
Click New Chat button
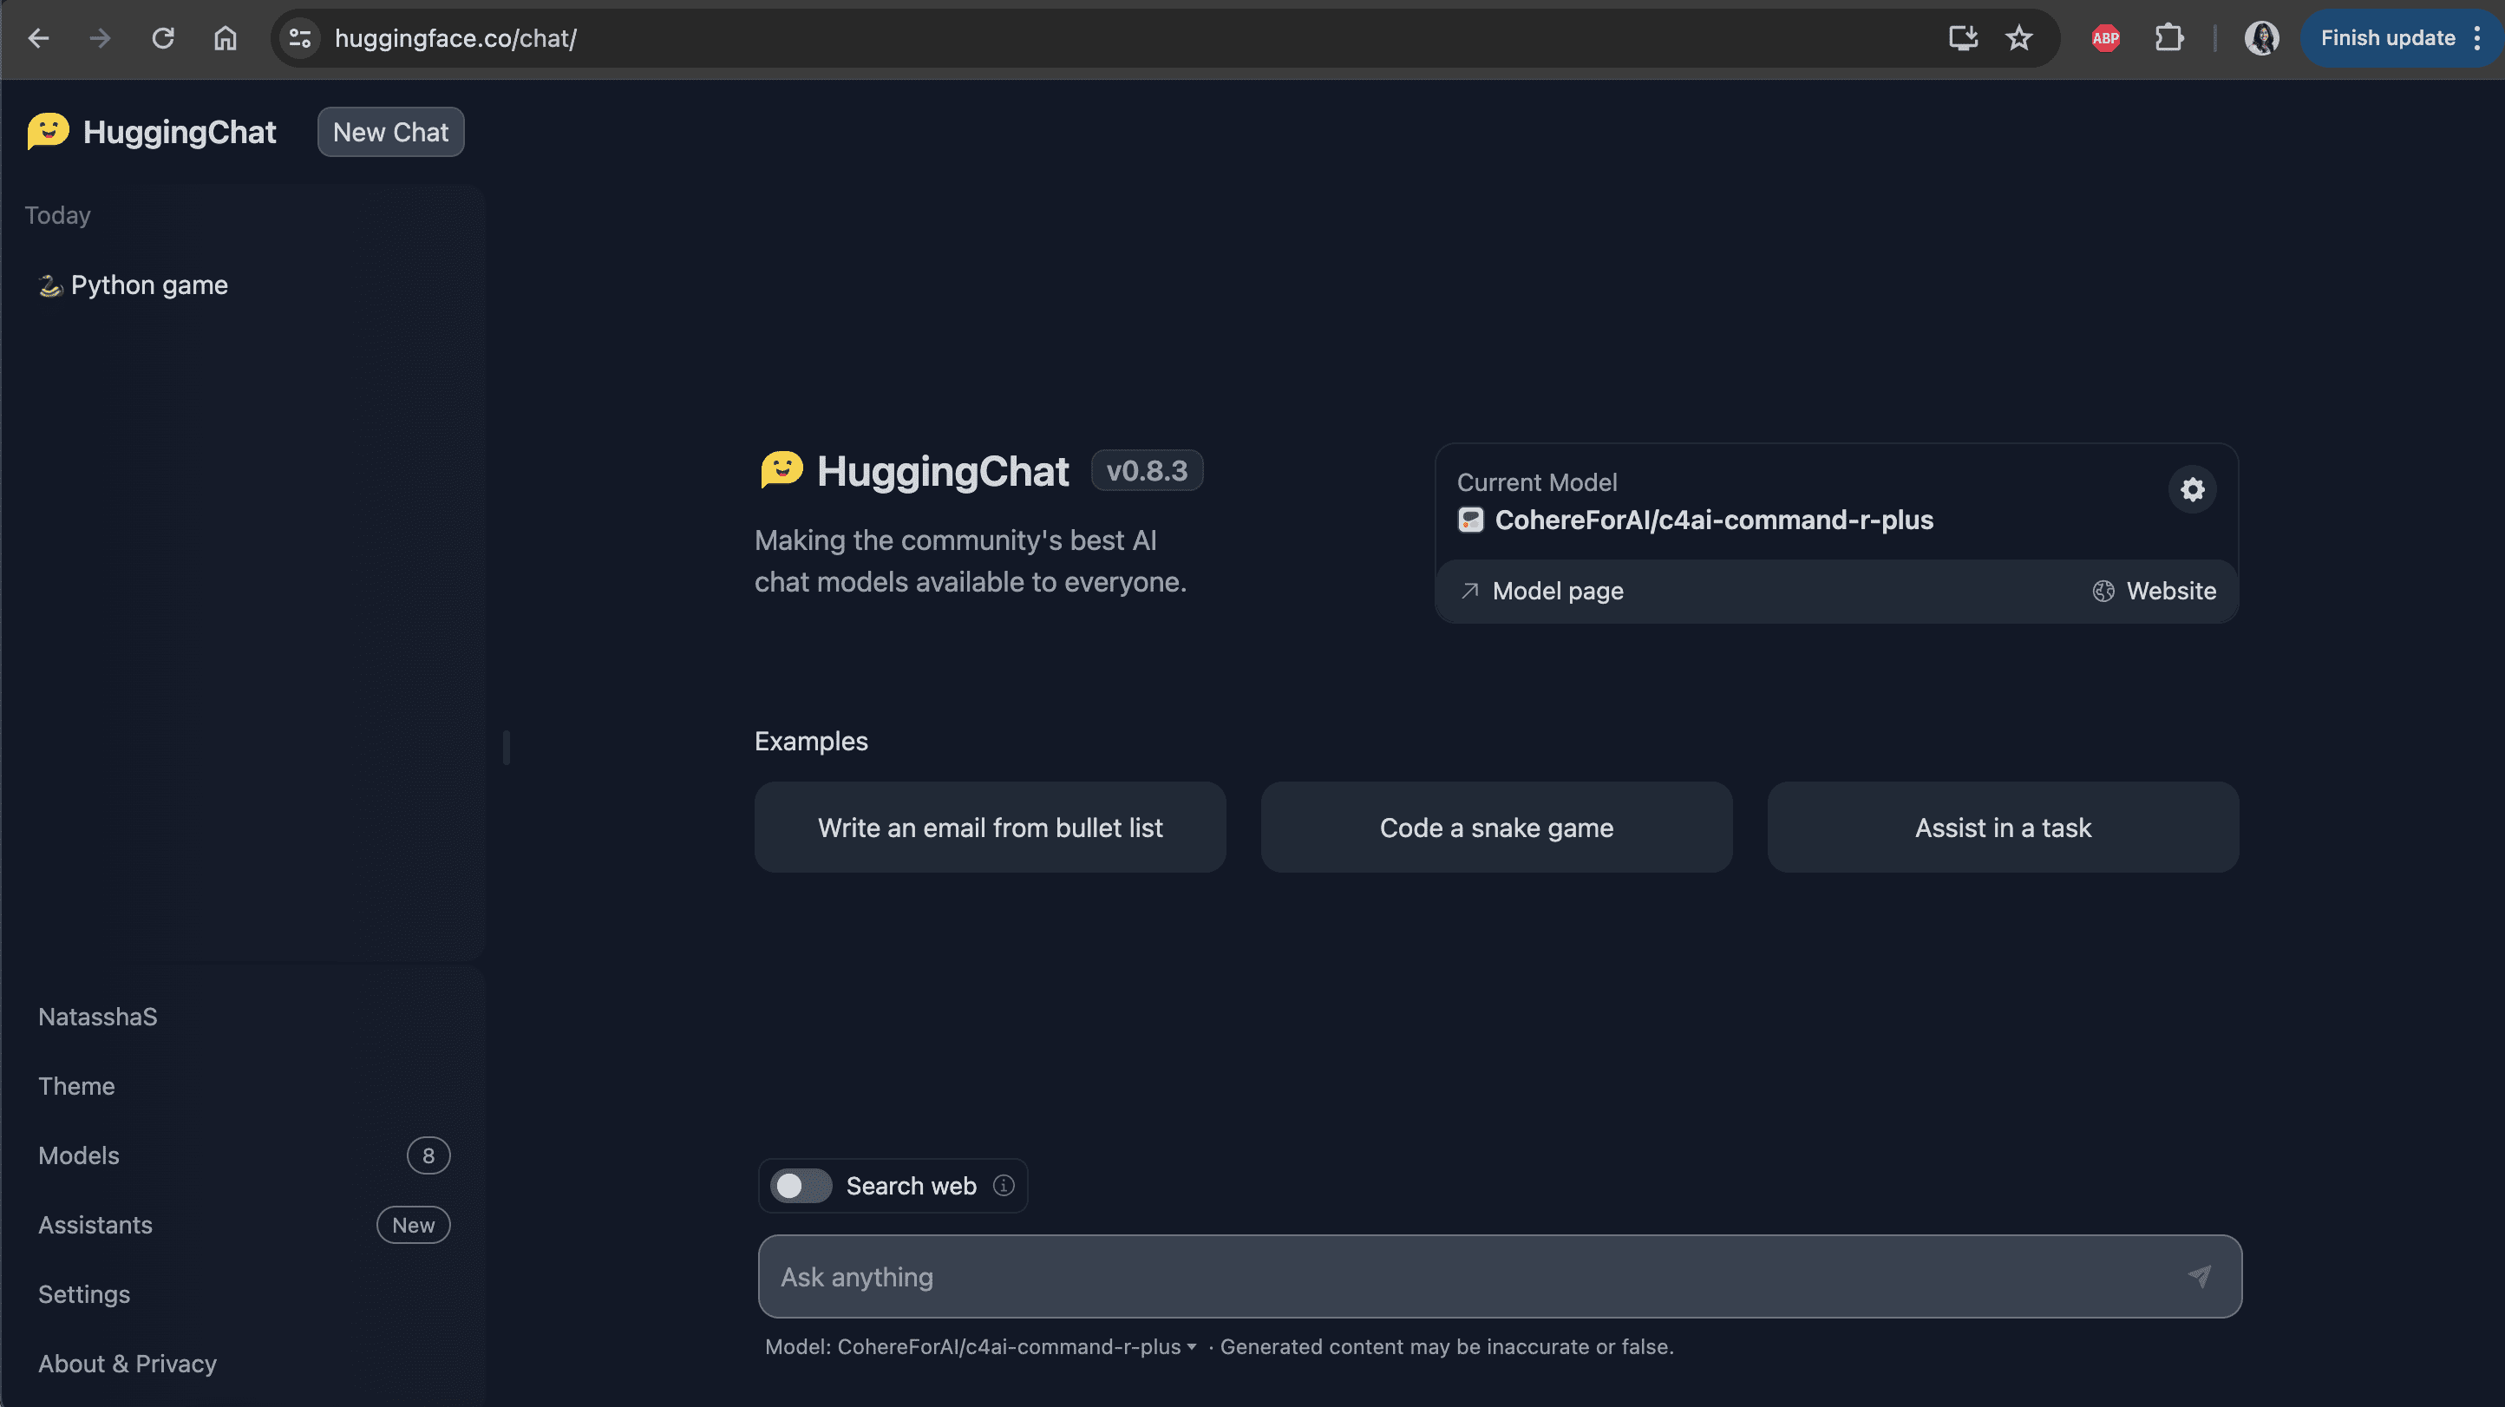(x=390, y=131)
